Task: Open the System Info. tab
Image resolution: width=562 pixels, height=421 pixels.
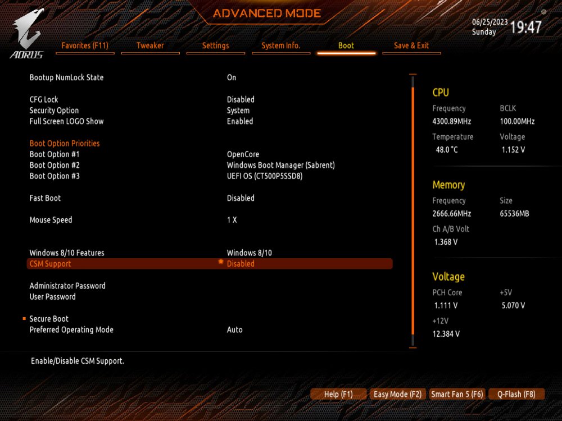Action: 281,46
